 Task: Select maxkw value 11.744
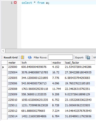coord(58,89)
